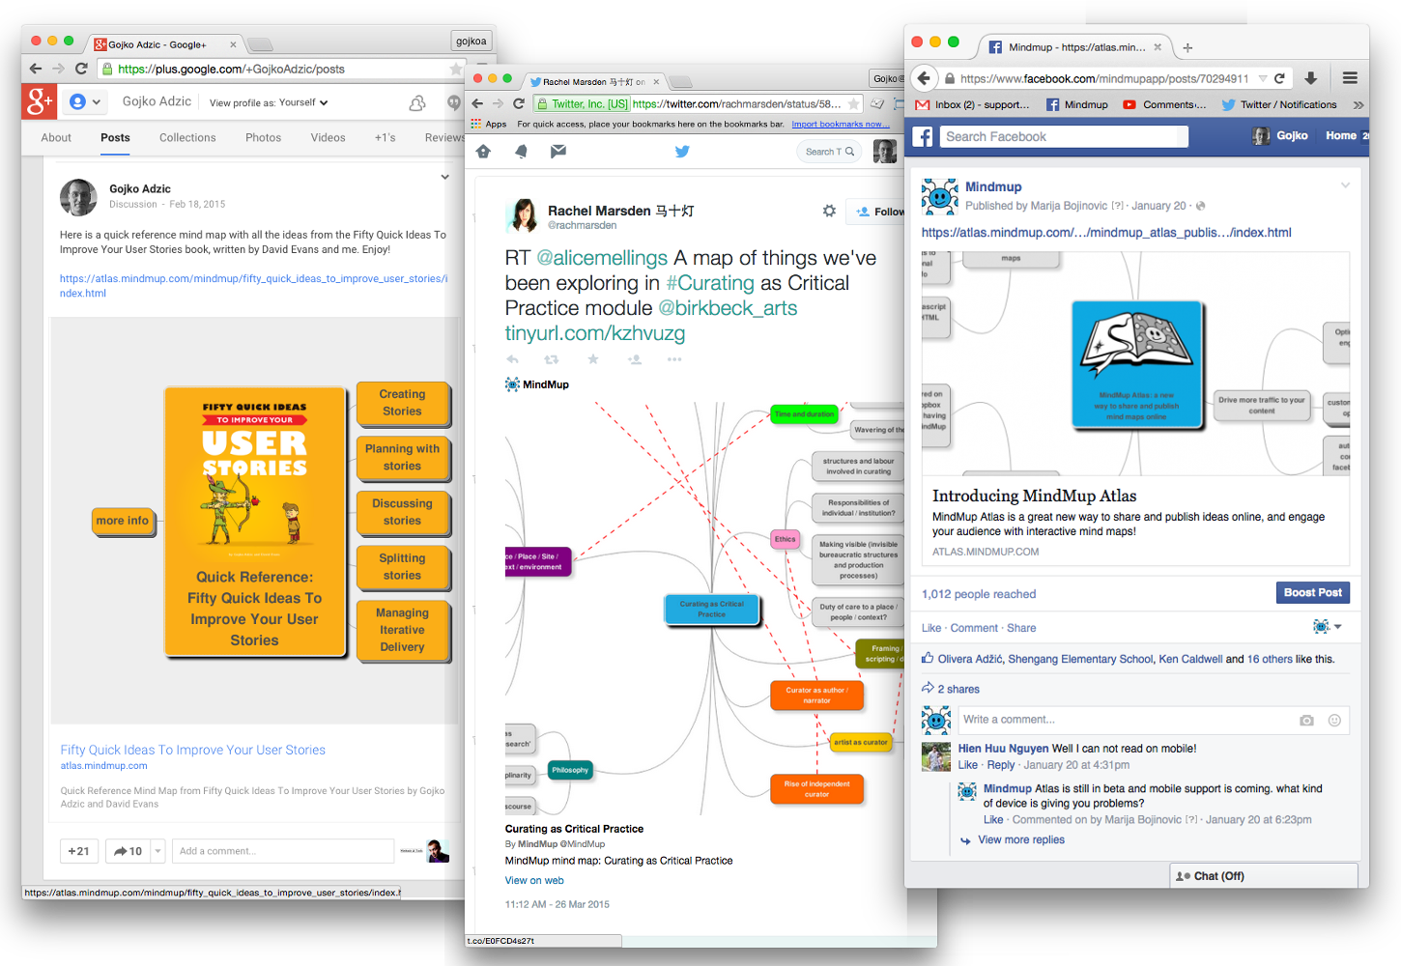Open the atlas.mindmup.com fifty_quick_ideas link in post

click(253, 286)
